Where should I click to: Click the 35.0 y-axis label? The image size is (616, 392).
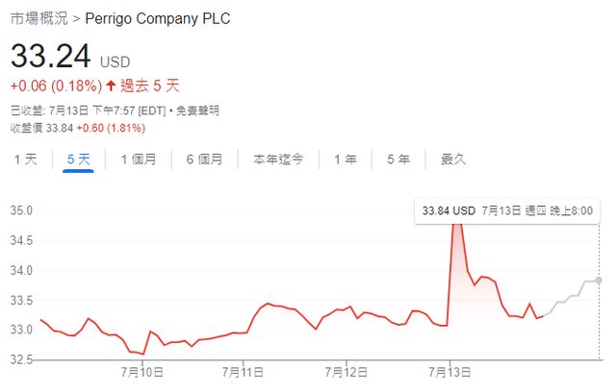point(21,209)
